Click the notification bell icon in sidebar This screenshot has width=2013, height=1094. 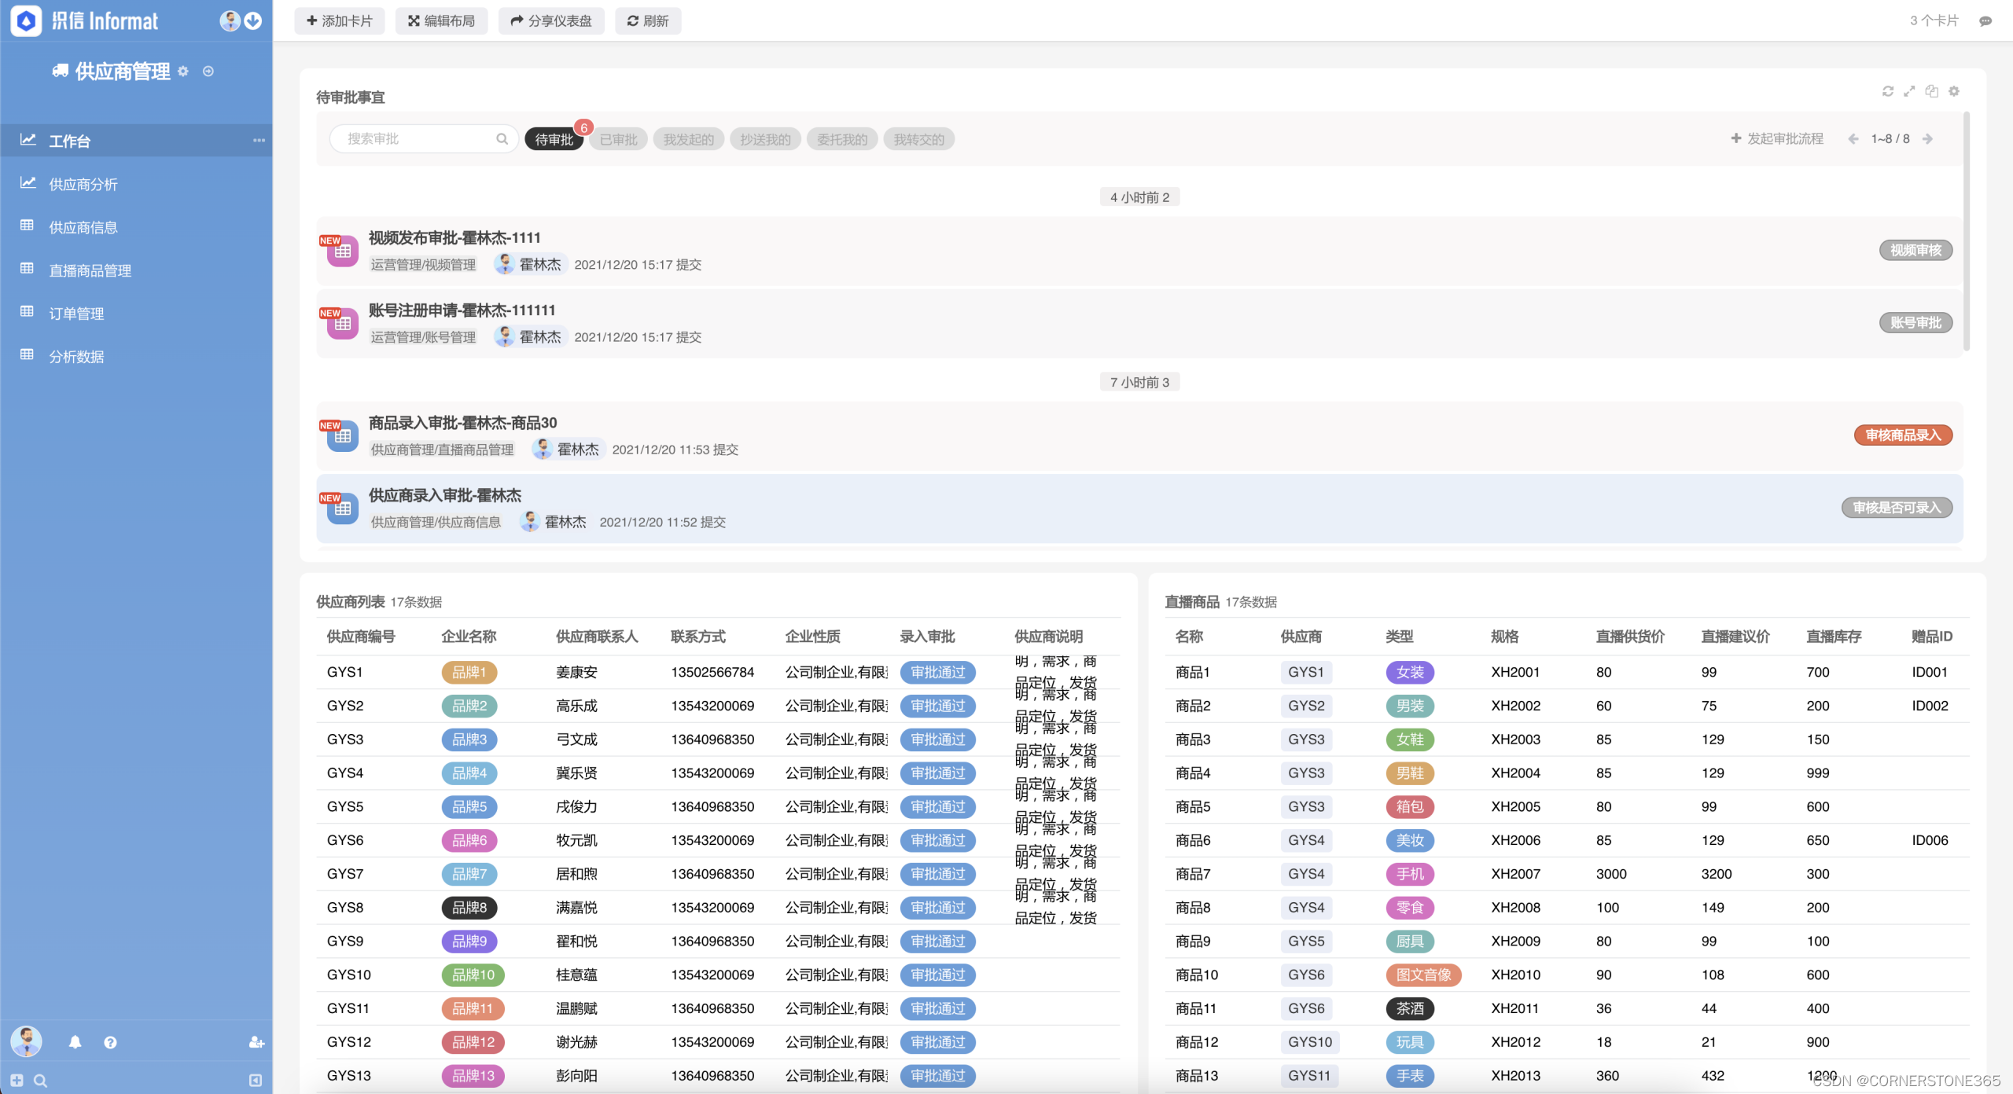[75, 1042]
